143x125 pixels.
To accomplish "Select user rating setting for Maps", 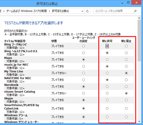I will click(84, 60).
